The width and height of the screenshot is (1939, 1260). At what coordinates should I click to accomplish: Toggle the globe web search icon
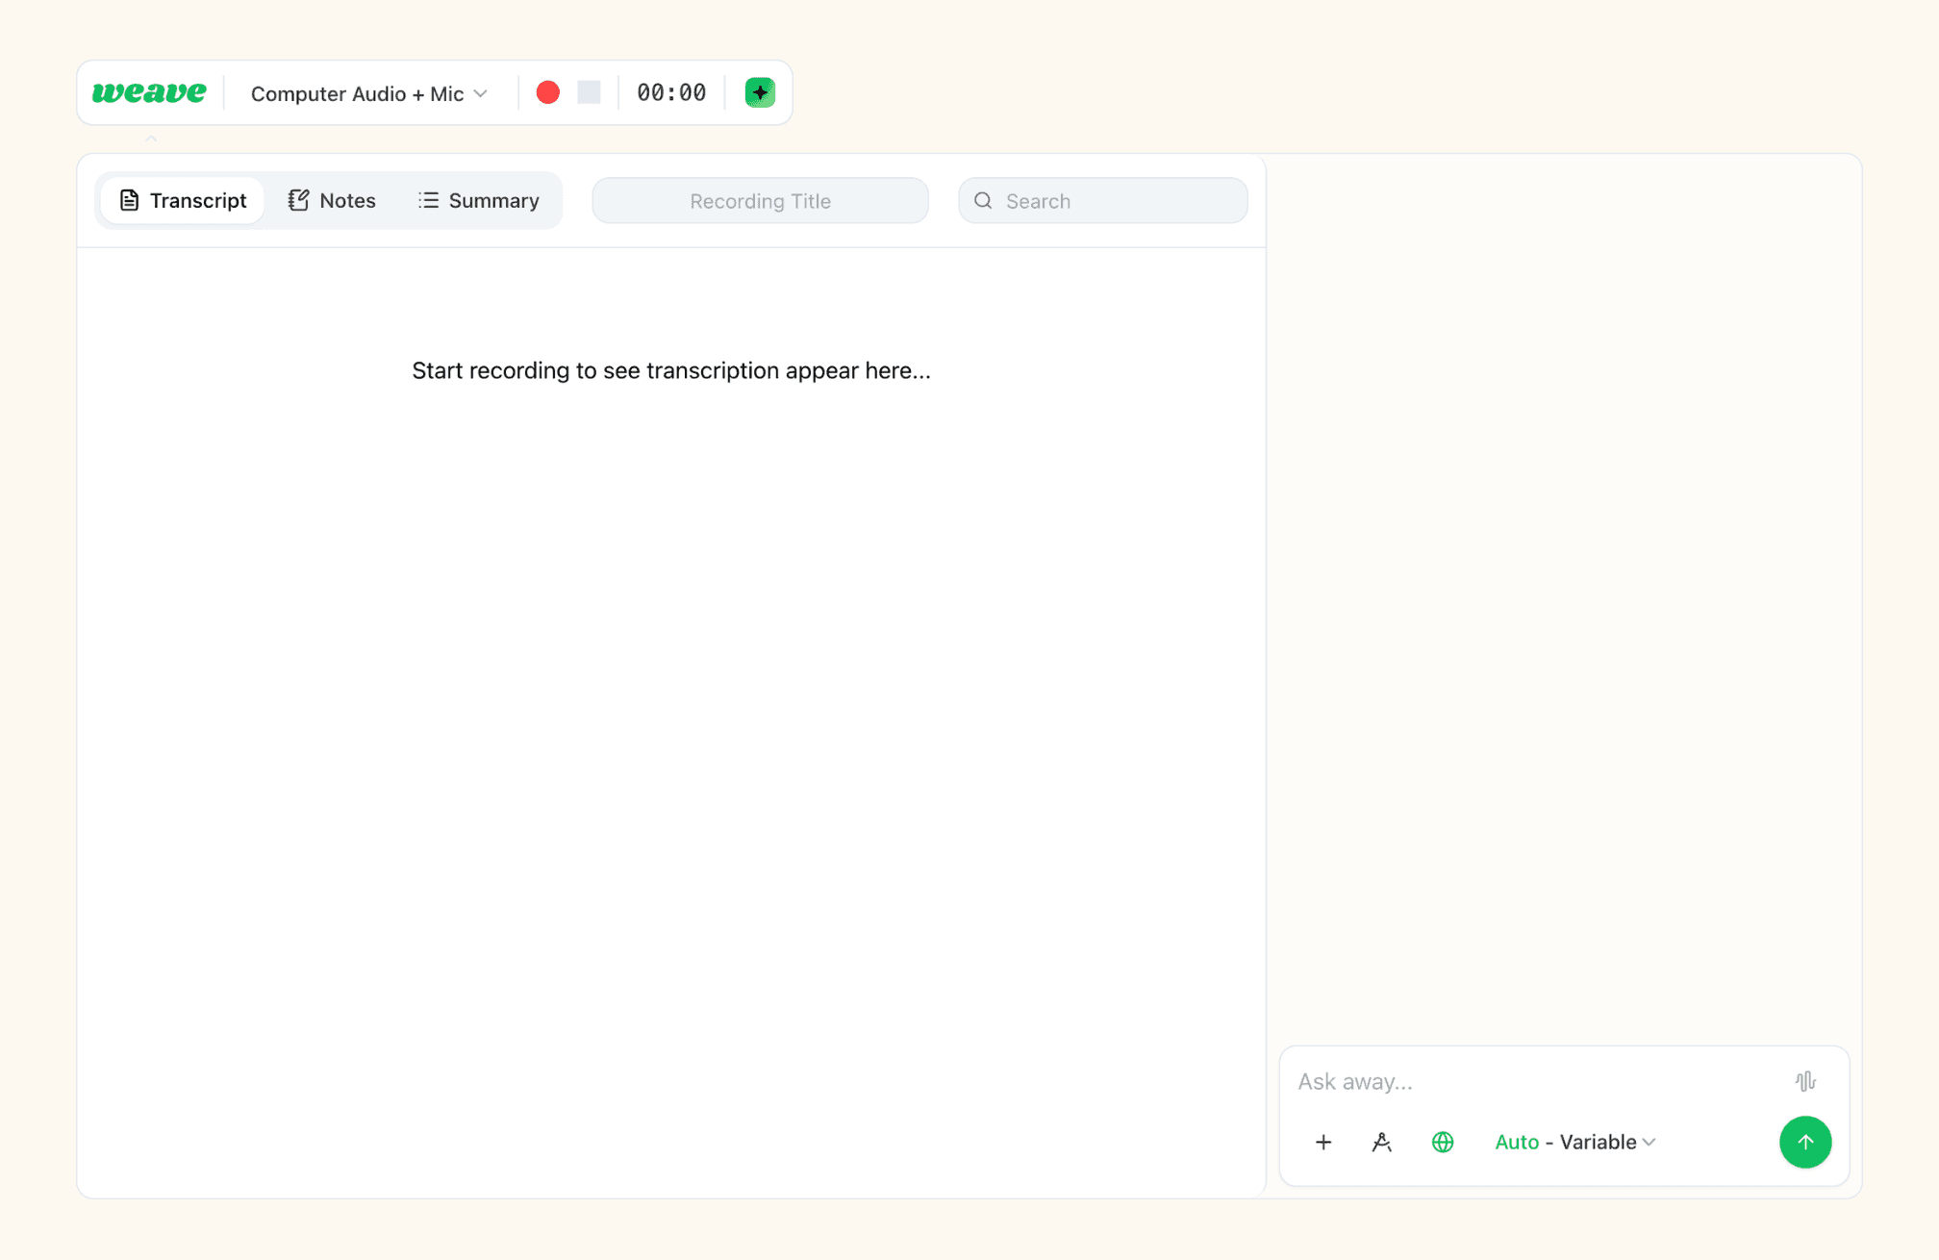(x=1442, y=1142)
